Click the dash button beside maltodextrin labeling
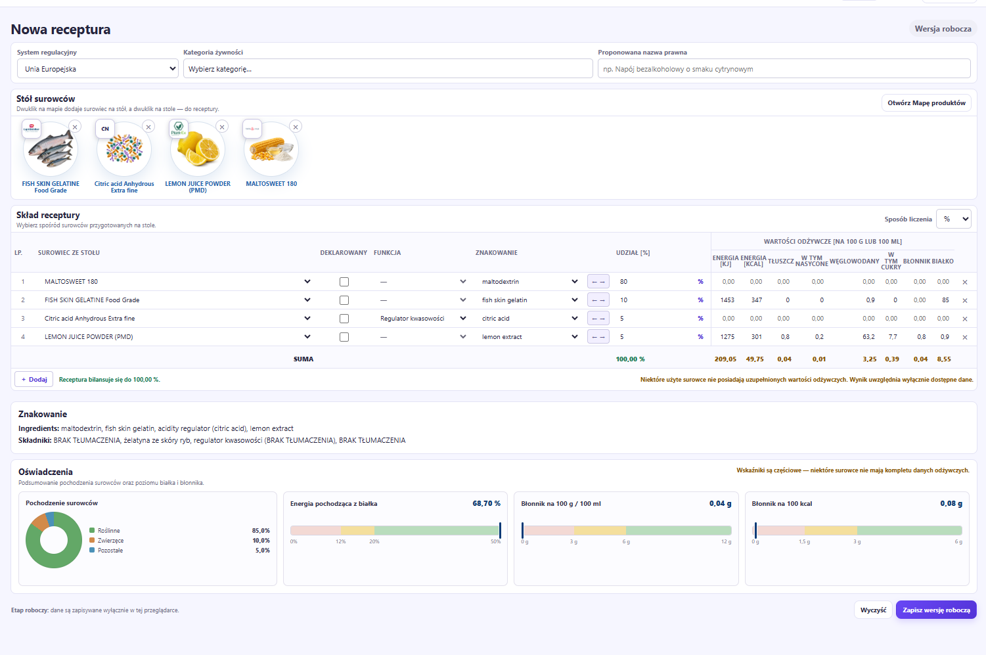986x655 pixels. [598, 282]
